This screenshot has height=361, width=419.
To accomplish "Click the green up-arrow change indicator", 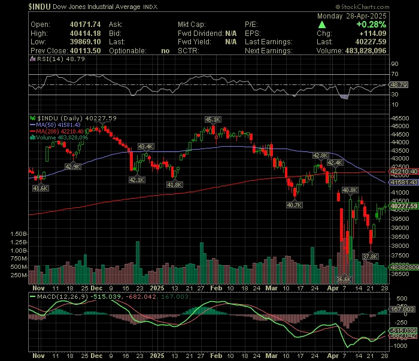I will point(322,25).
